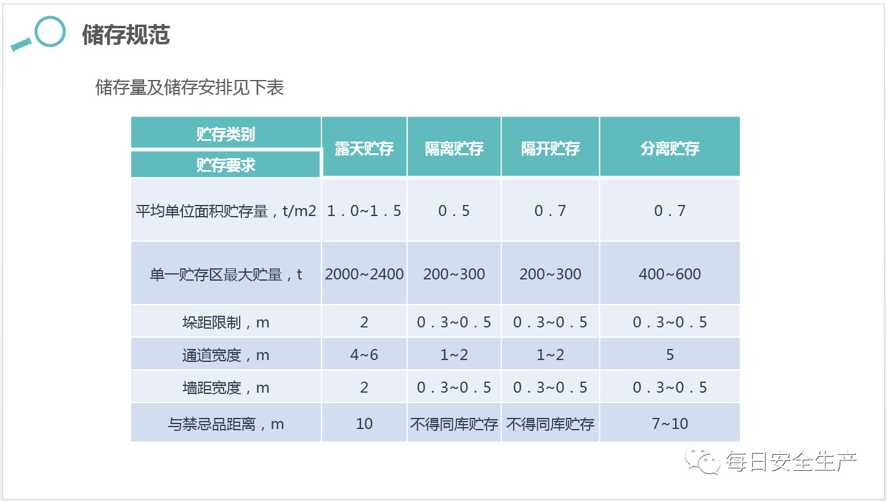Click the 与禁忌品距离 row label

[x=225, y=423]
